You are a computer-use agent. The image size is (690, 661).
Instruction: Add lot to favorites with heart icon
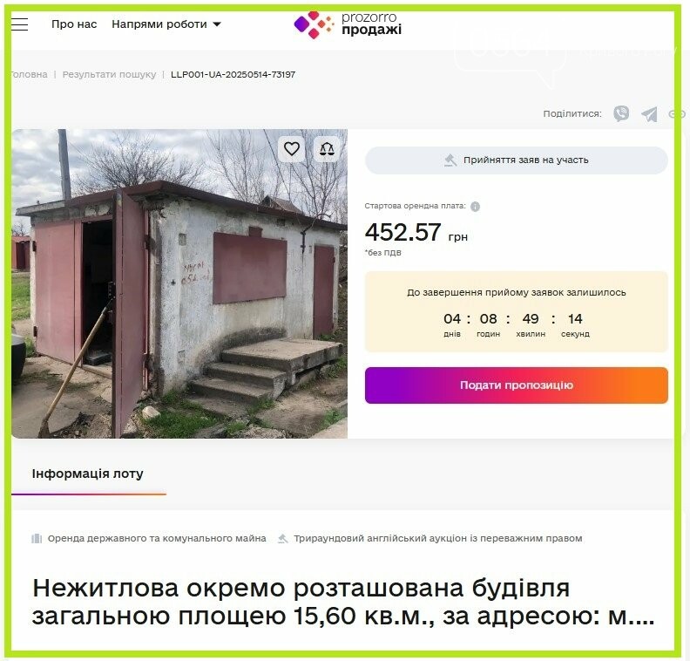[x=292, y=149]
